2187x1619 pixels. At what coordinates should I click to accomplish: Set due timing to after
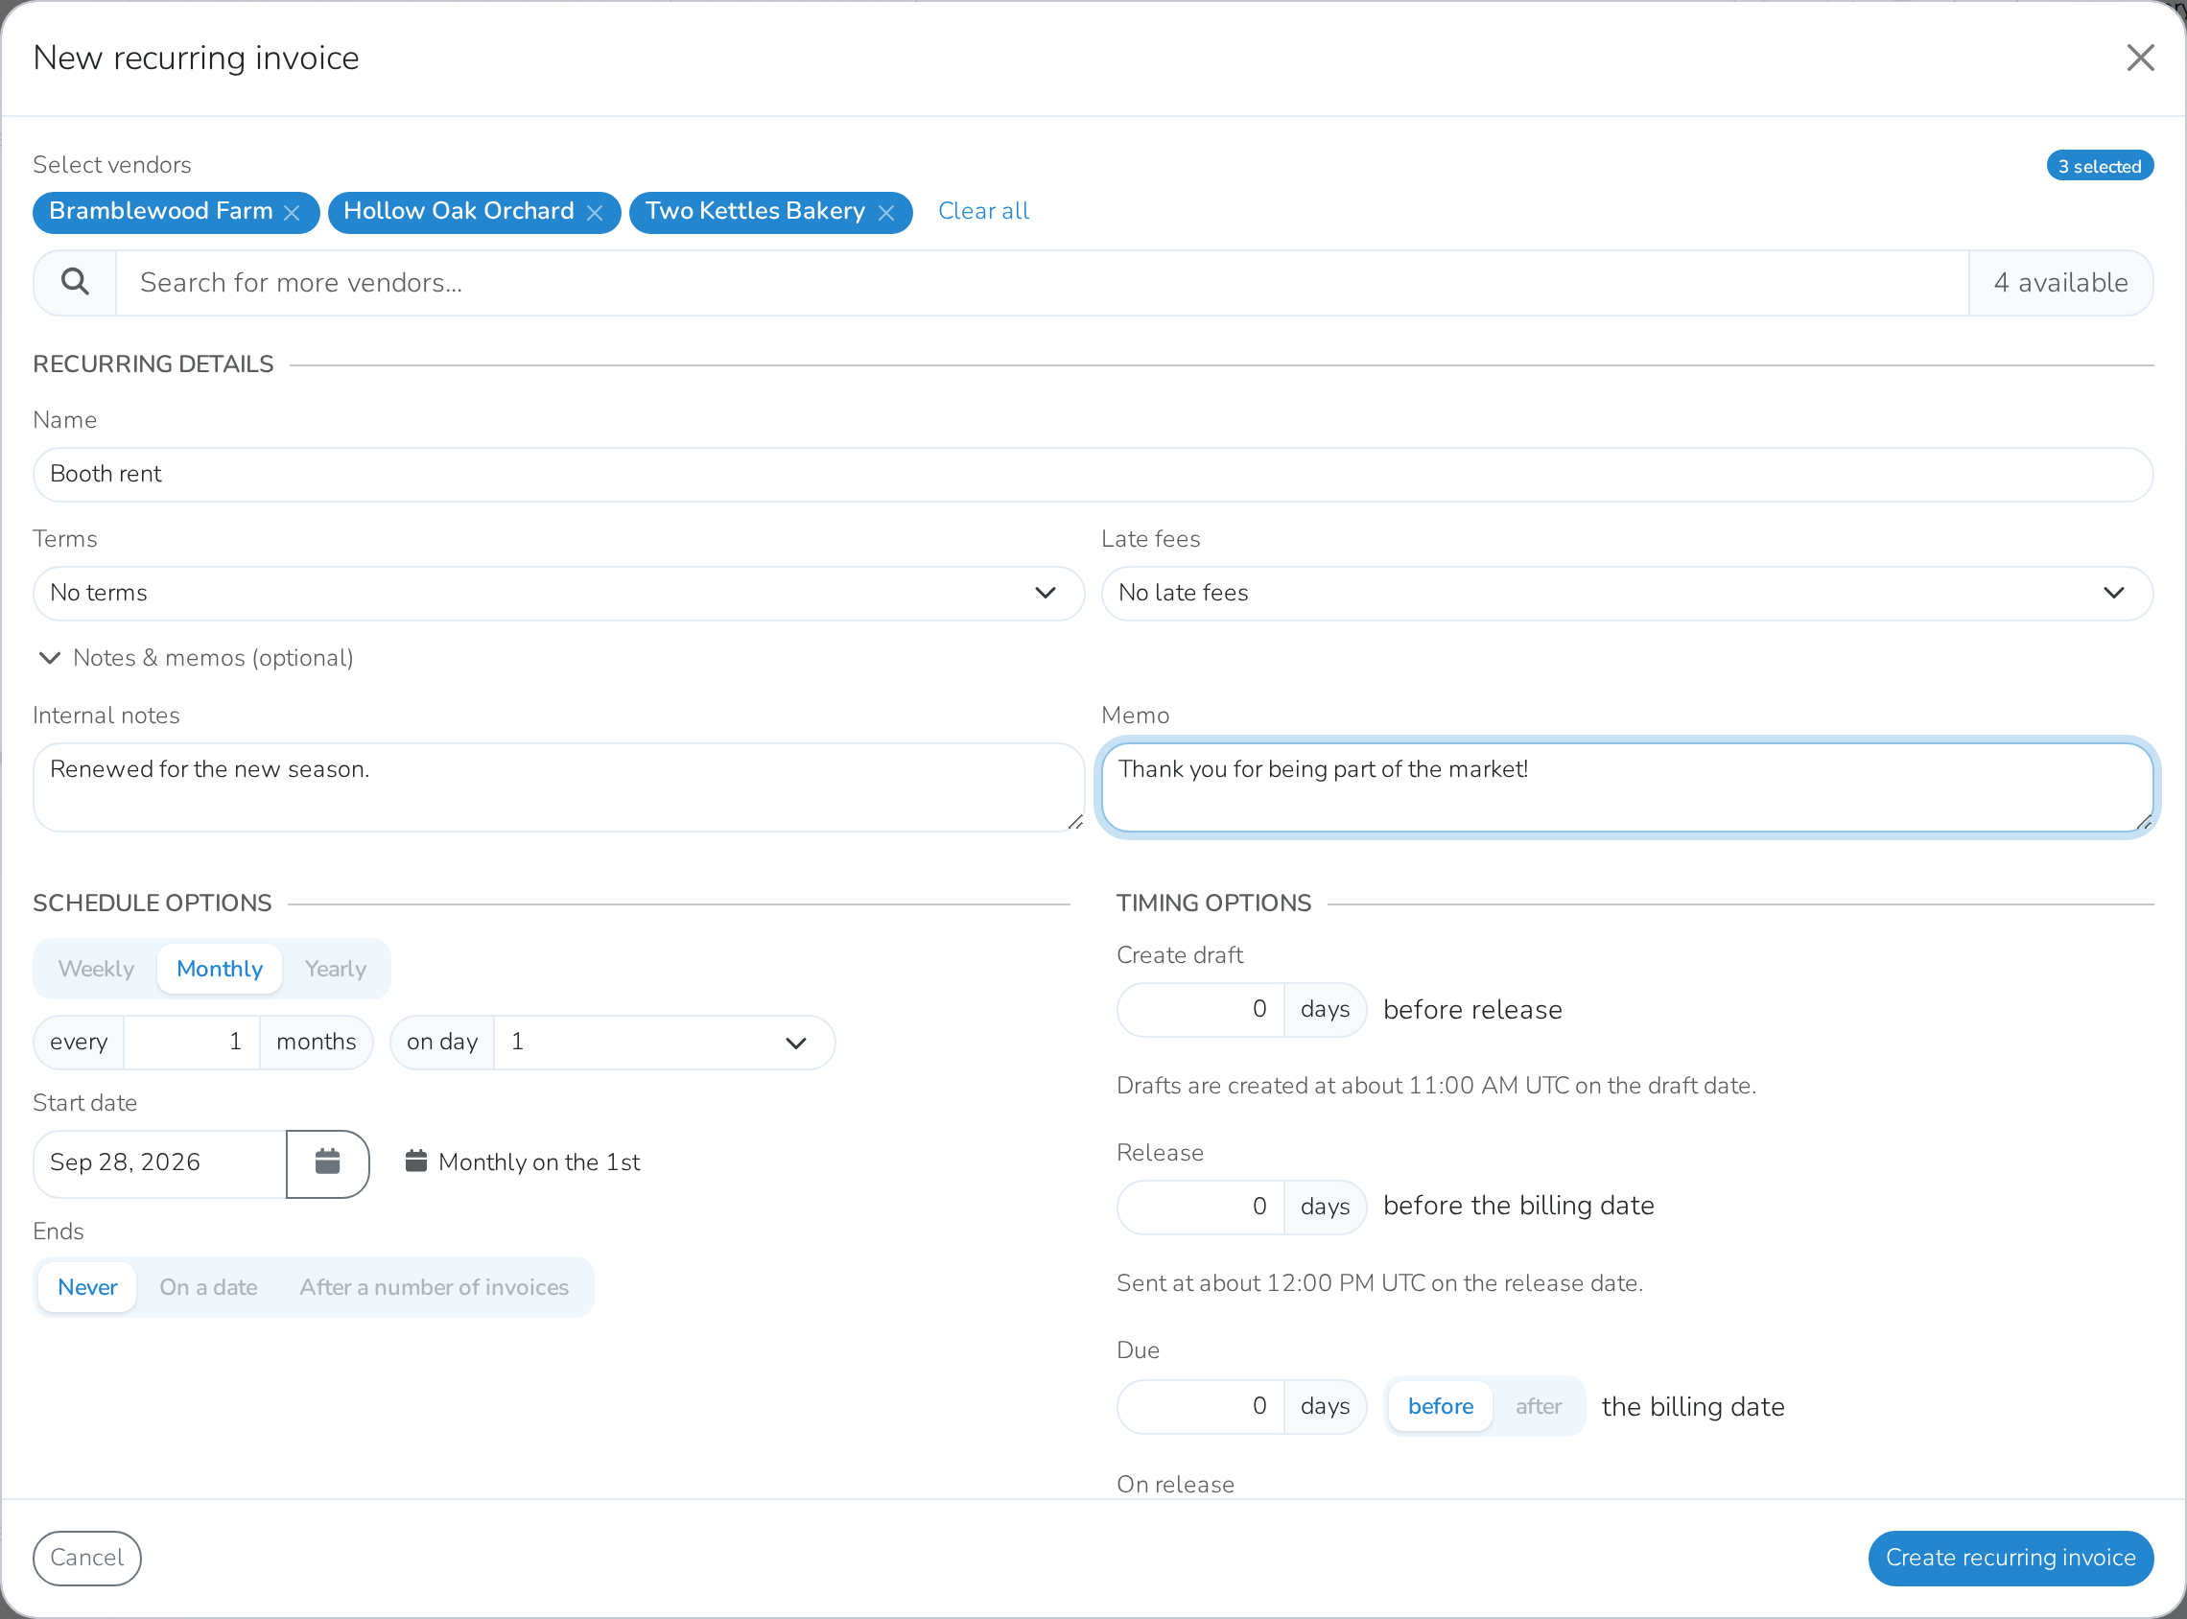[1539, 1406]
